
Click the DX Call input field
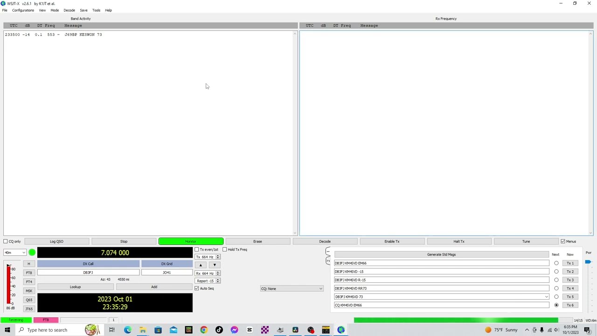(x=88, y=273)
